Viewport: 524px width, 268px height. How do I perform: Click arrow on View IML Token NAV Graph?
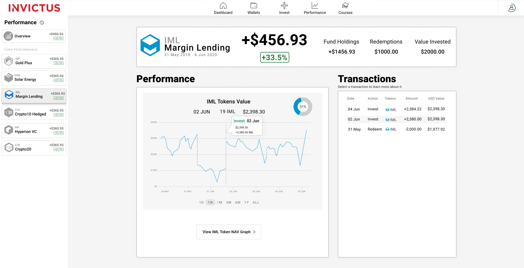(254, 232)
